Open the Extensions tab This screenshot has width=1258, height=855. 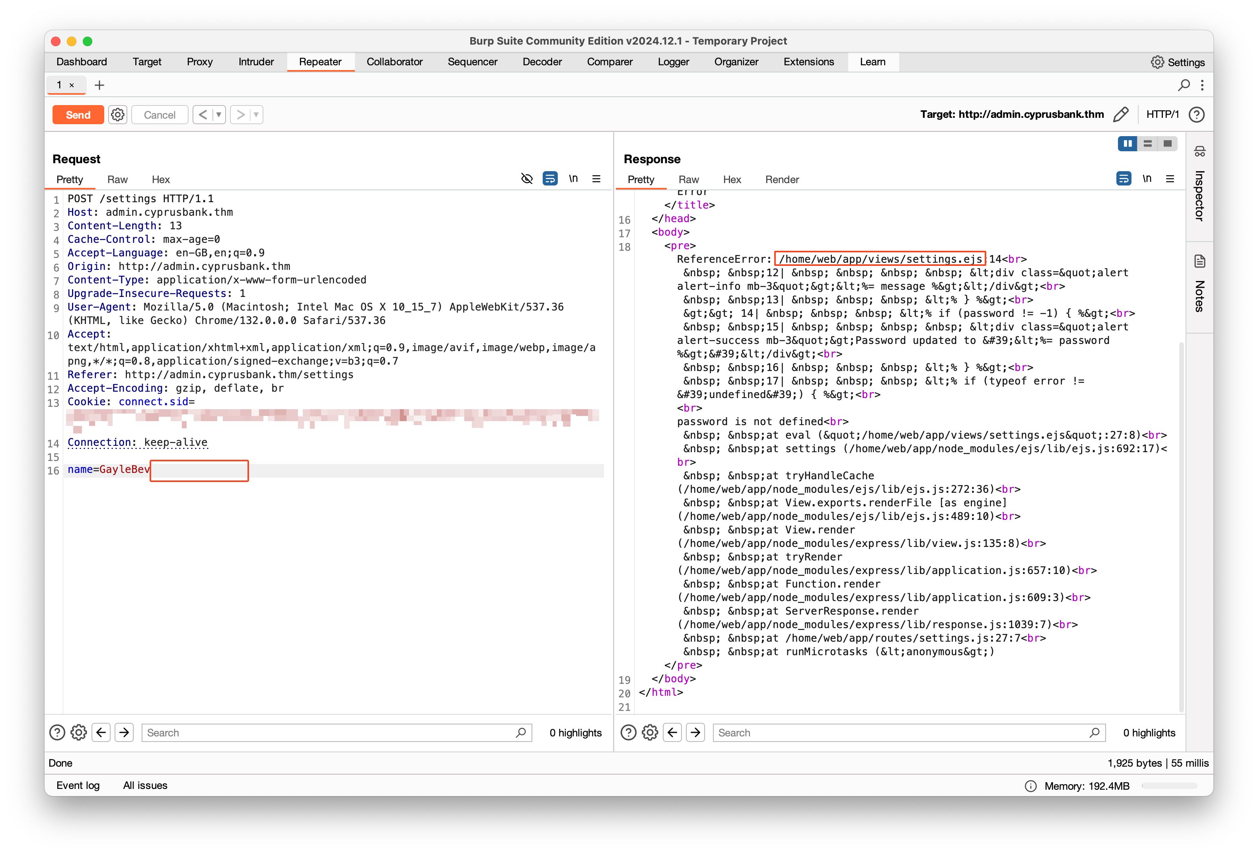point(809,62)
